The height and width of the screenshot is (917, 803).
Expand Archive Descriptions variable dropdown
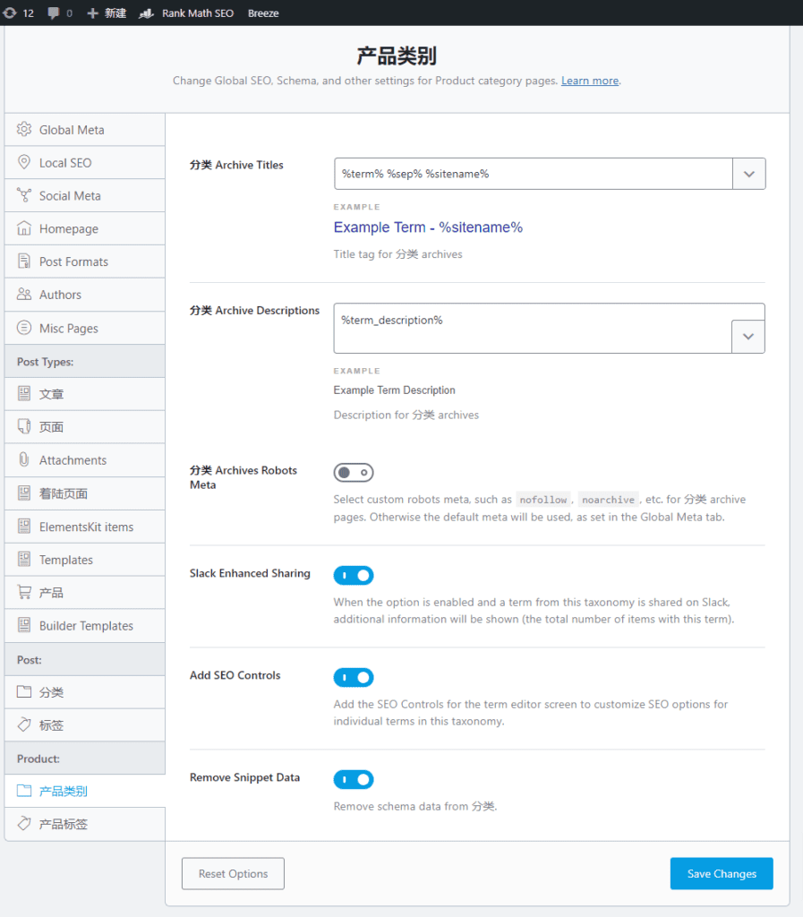(748, 337)
